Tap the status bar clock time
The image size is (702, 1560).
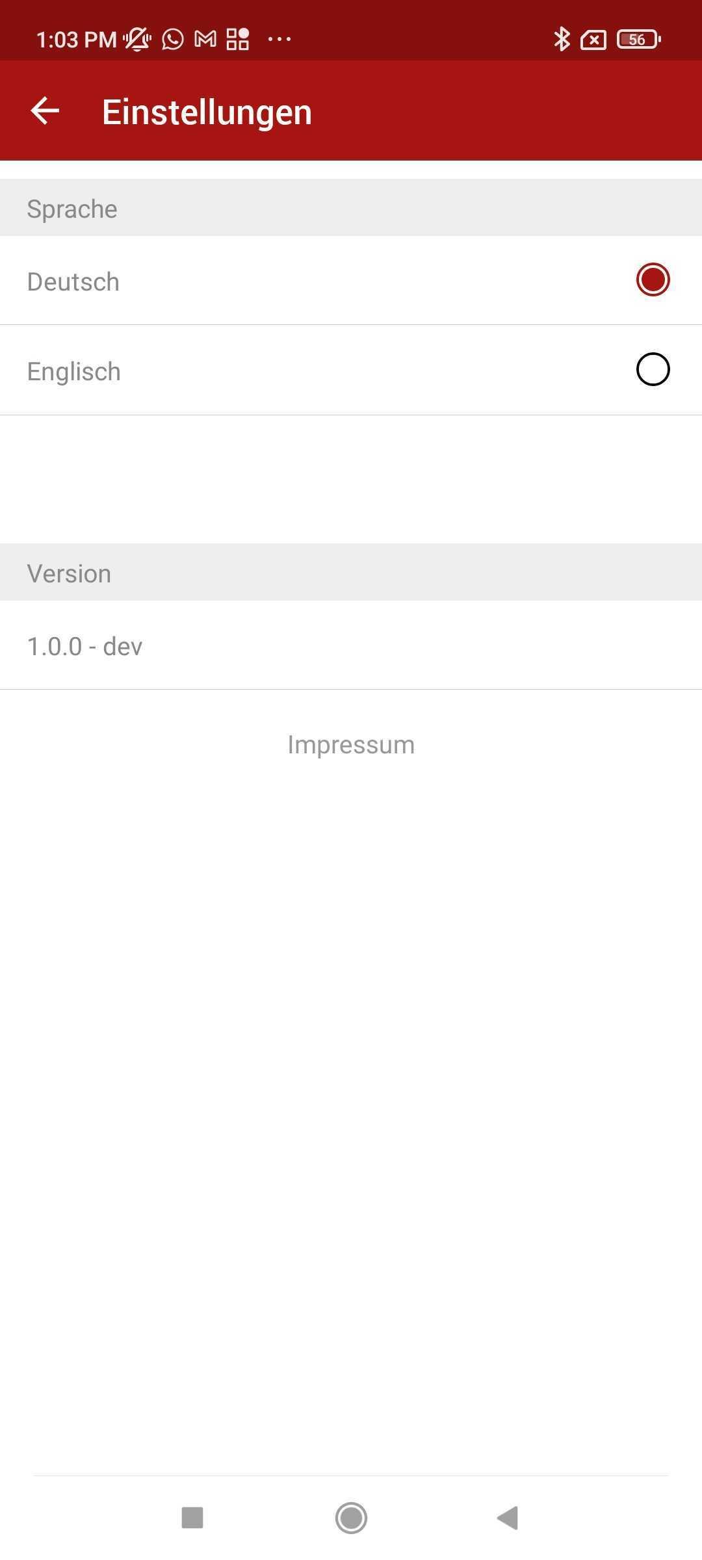pos(76,40)
